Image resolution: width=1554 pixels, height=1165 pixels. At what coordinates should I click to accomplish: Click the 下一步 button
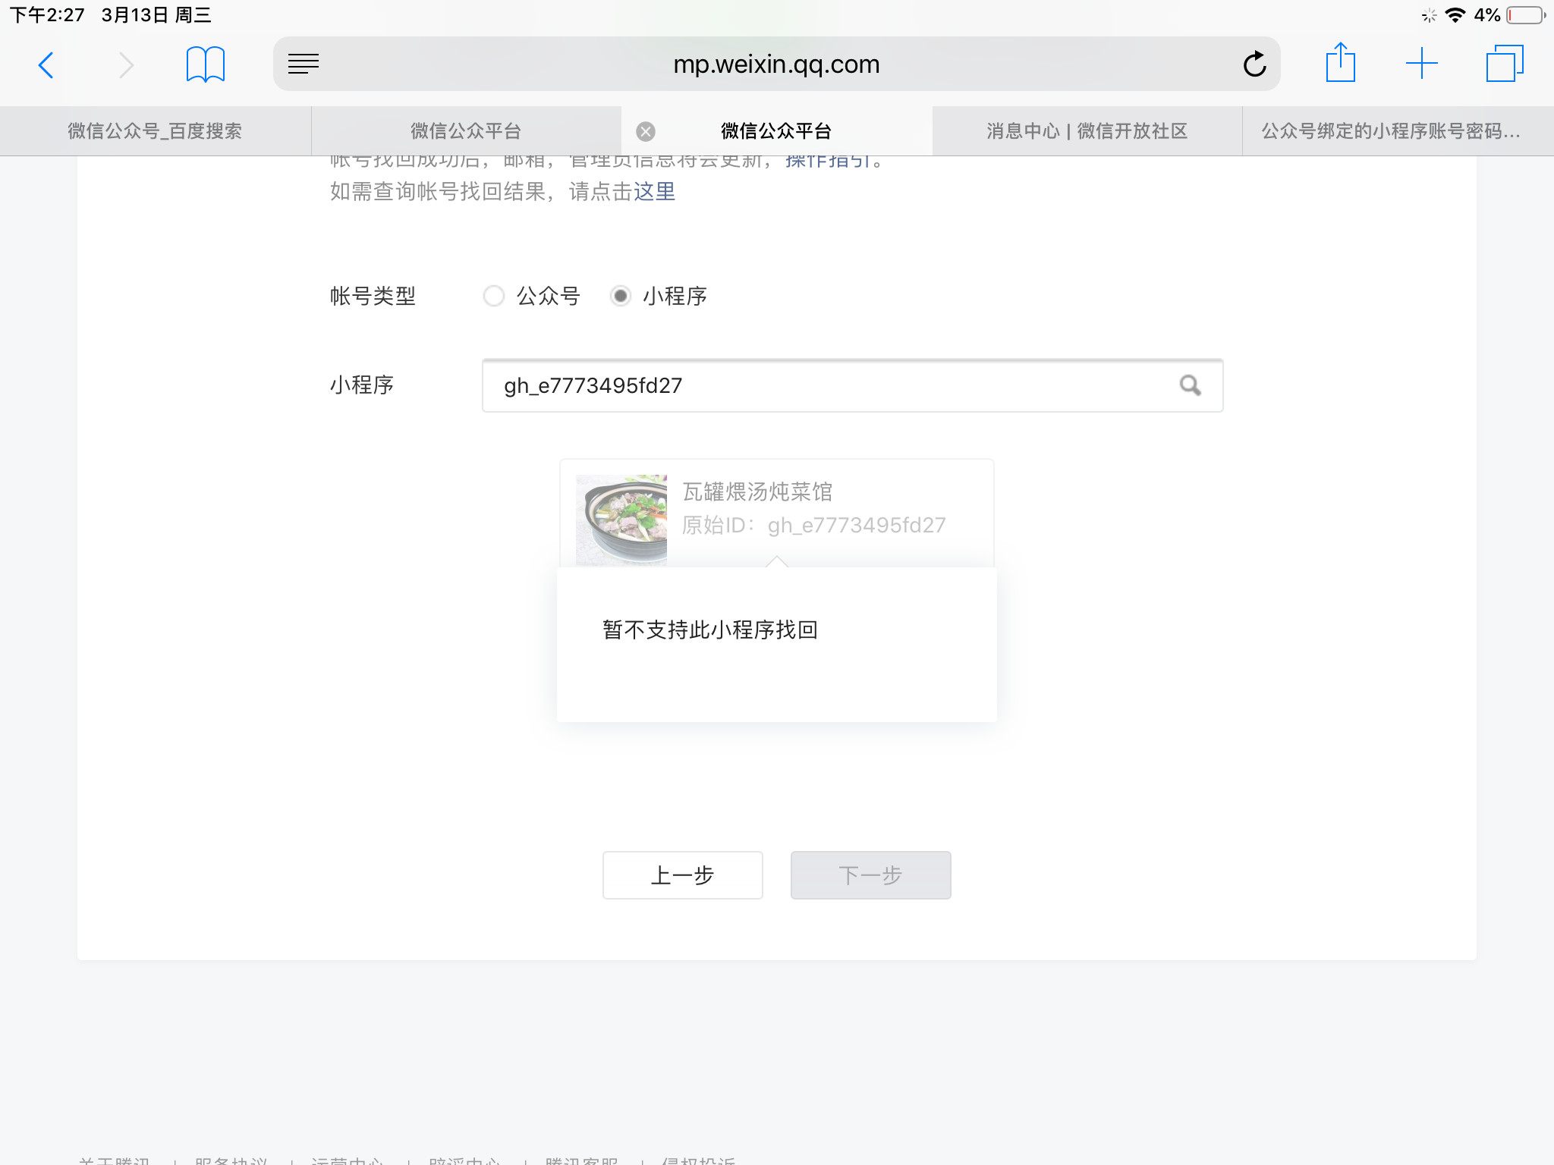[x=870, y=875]
